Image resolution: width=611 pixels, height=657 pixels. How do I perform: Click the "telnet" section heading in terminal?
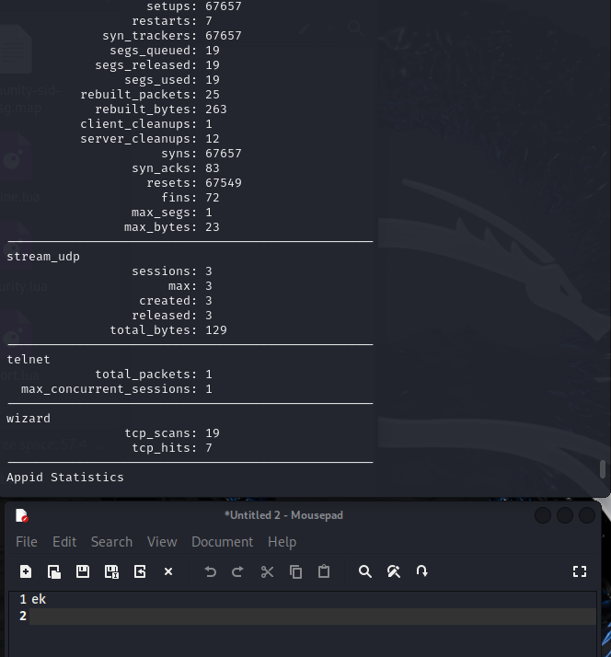coord(29,360)
